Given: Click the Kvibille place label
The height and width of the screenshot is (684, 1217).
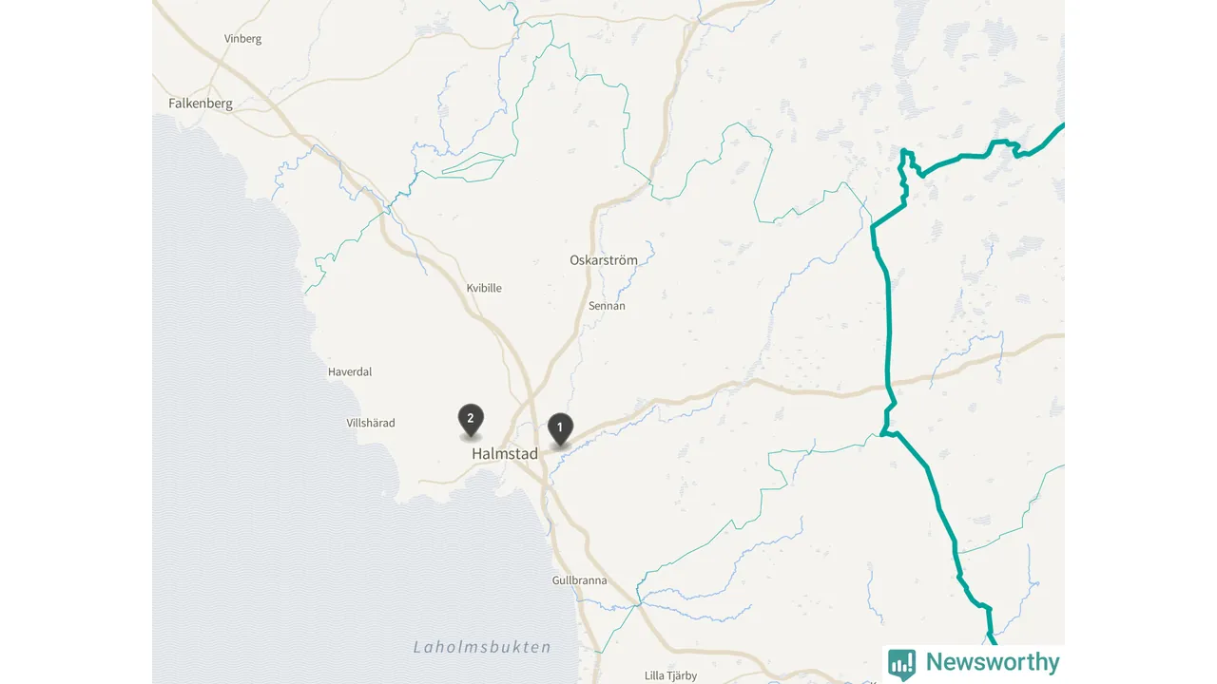Looking at the screenshot, I should pyautogui.click(x=484, y=288).
